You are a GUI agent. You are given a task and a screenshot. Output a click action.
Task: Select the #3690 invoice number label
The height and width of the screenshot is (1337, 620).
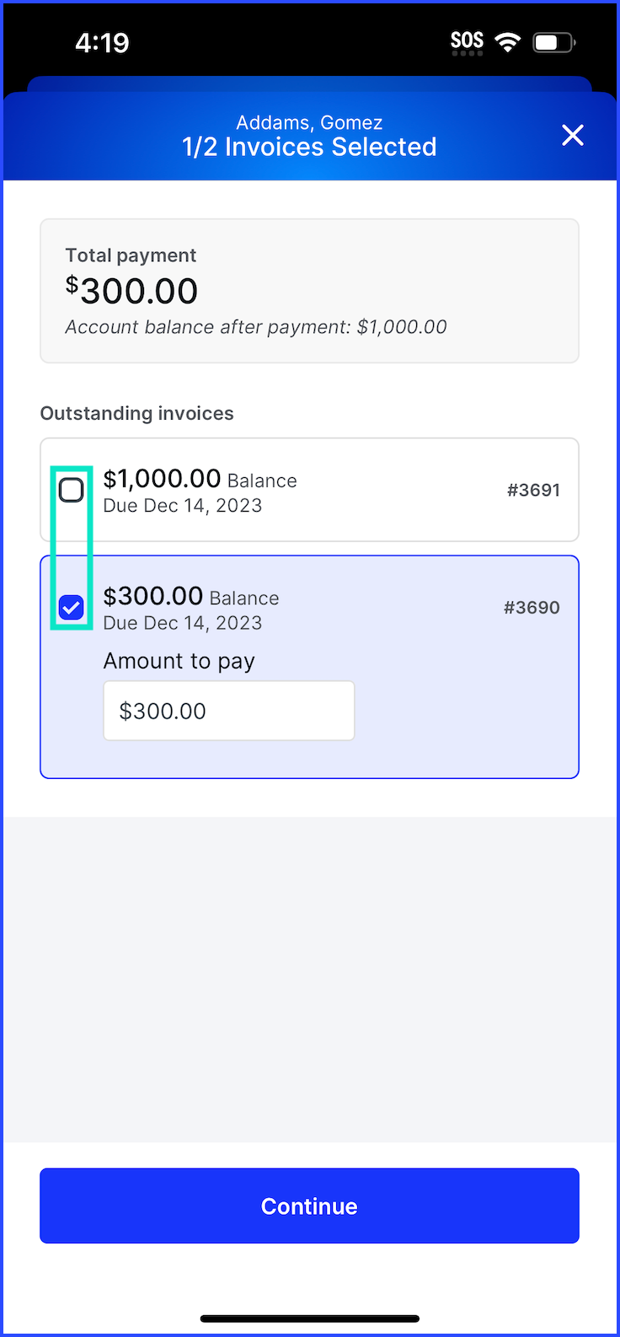point(532,607)
